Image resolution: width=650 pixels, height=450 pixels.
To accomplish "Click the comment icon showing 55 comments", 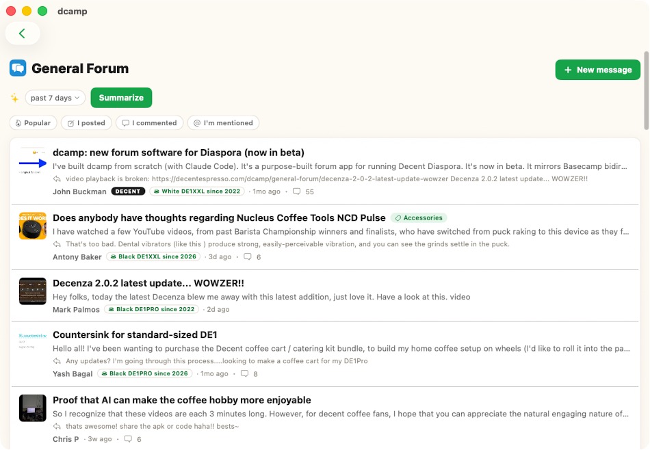I will point(296,191).
